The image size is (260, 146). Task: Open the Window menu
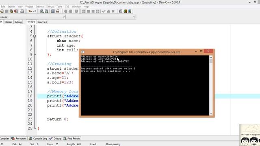click(76, 6)
